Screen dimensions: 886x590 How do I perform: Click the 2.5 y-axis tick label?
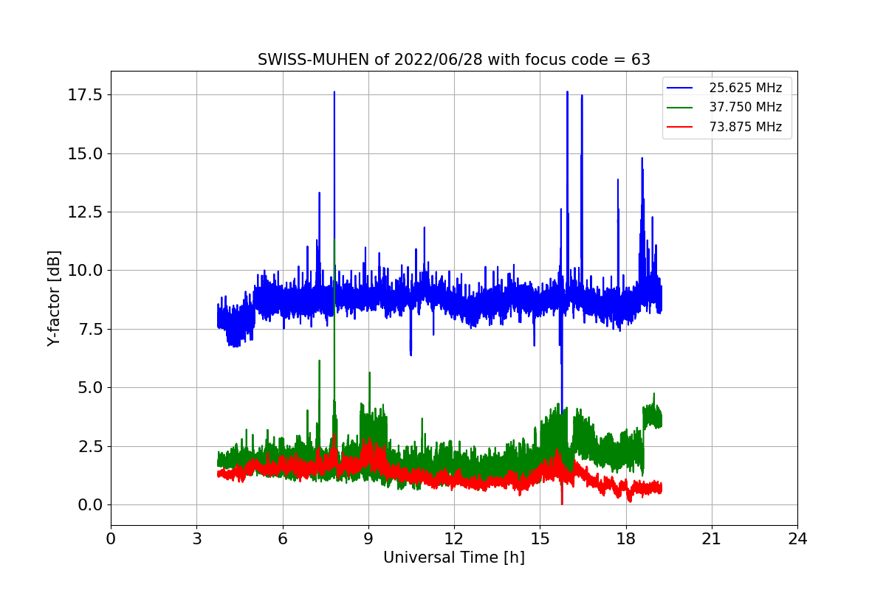pyautogui.click(x=90, y=446)
